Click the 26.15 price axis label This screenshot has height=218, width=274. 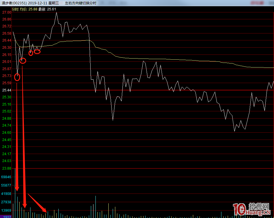[7, 55]
